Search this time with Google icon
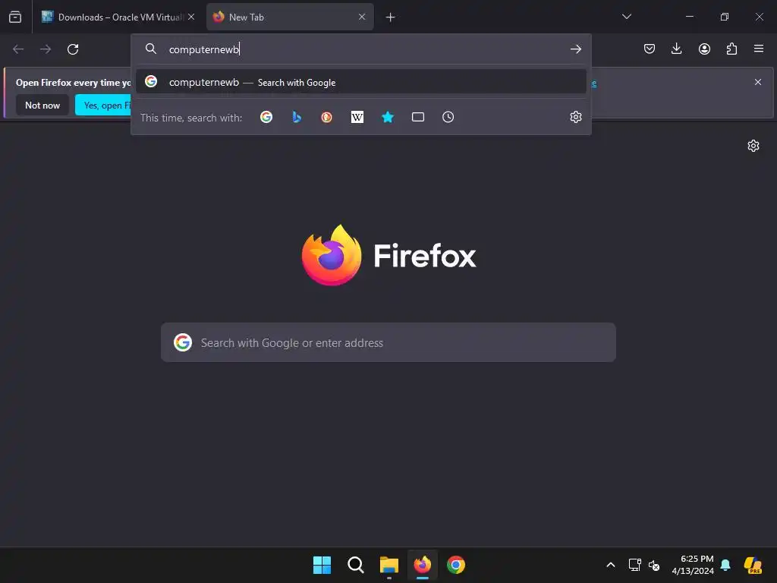Viewport: 777px width, 583px height. click(266, 117)
